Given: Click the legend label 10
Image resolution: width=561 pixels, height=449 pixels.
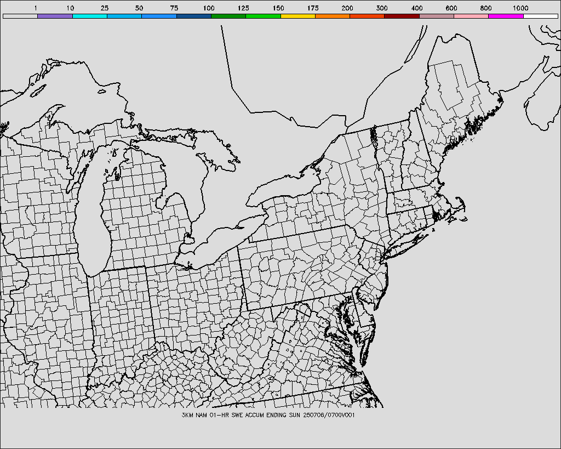Looking at the screenshot, I should click(x=70, y=8).
